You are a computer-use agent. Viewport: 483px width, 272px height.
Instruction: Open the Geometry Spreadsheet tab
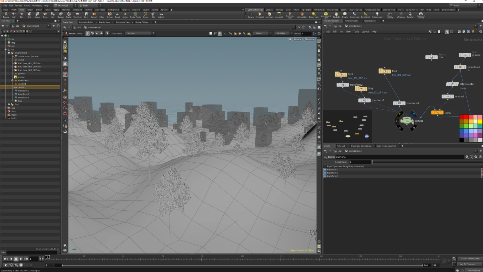pos(386,146)
